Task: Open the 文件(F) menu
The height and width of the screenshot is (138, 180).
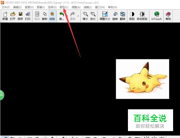Action: coord(6,7)
